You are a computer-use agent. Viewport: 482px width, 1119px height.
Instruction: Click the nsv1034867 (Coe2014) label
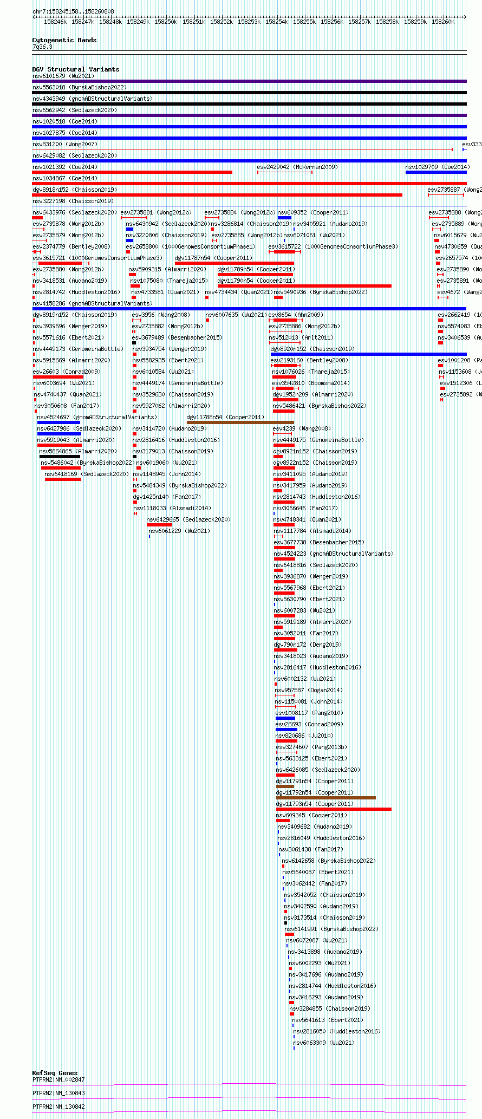64,178
